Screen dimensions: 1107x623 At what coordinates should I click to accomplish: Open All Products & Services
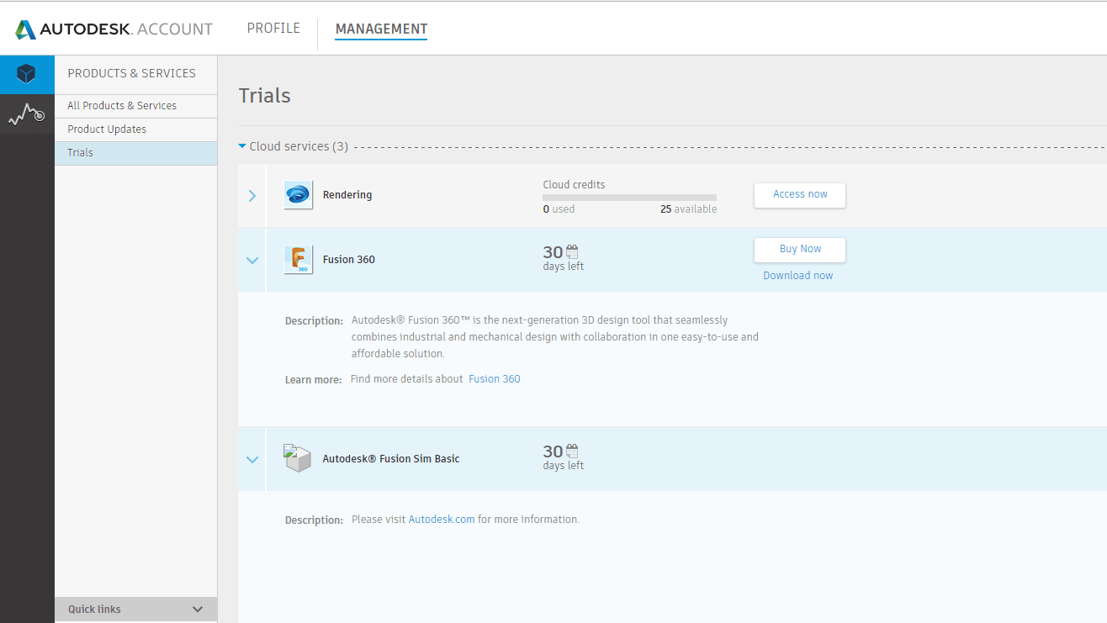tap(135, 106)
